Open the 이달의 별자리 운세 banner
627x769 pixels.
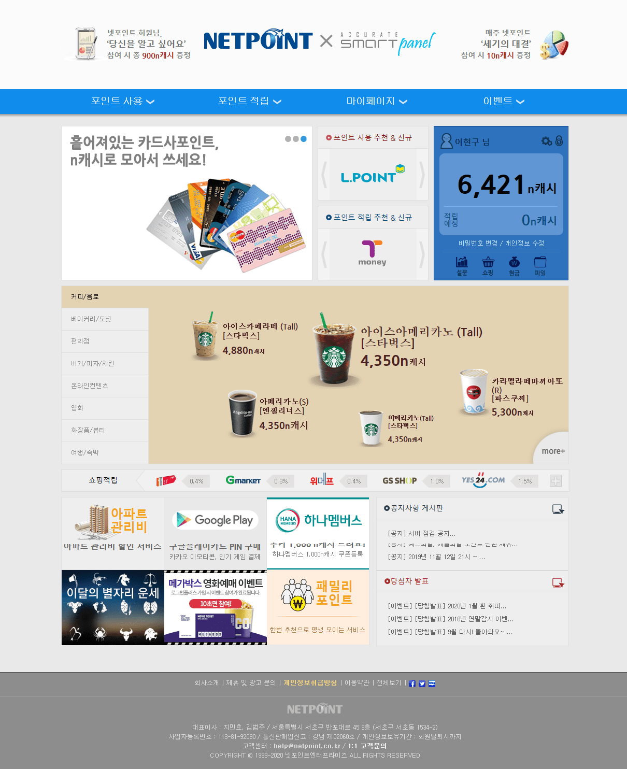click(x=112, y=607)
